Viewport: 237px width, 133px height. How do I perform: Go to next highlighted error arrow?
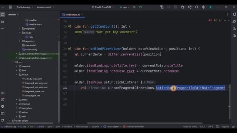[x=228, y=20]
